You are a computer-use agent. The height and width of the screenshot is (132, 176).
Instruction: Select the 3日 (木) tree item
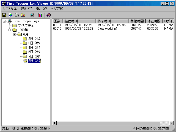[x=34, y=43]
